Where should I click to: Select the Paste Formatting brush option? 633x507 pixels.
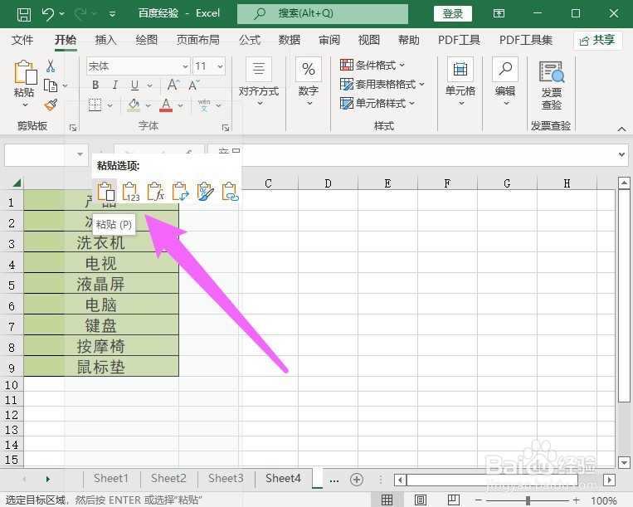click(x=206, y=192)
